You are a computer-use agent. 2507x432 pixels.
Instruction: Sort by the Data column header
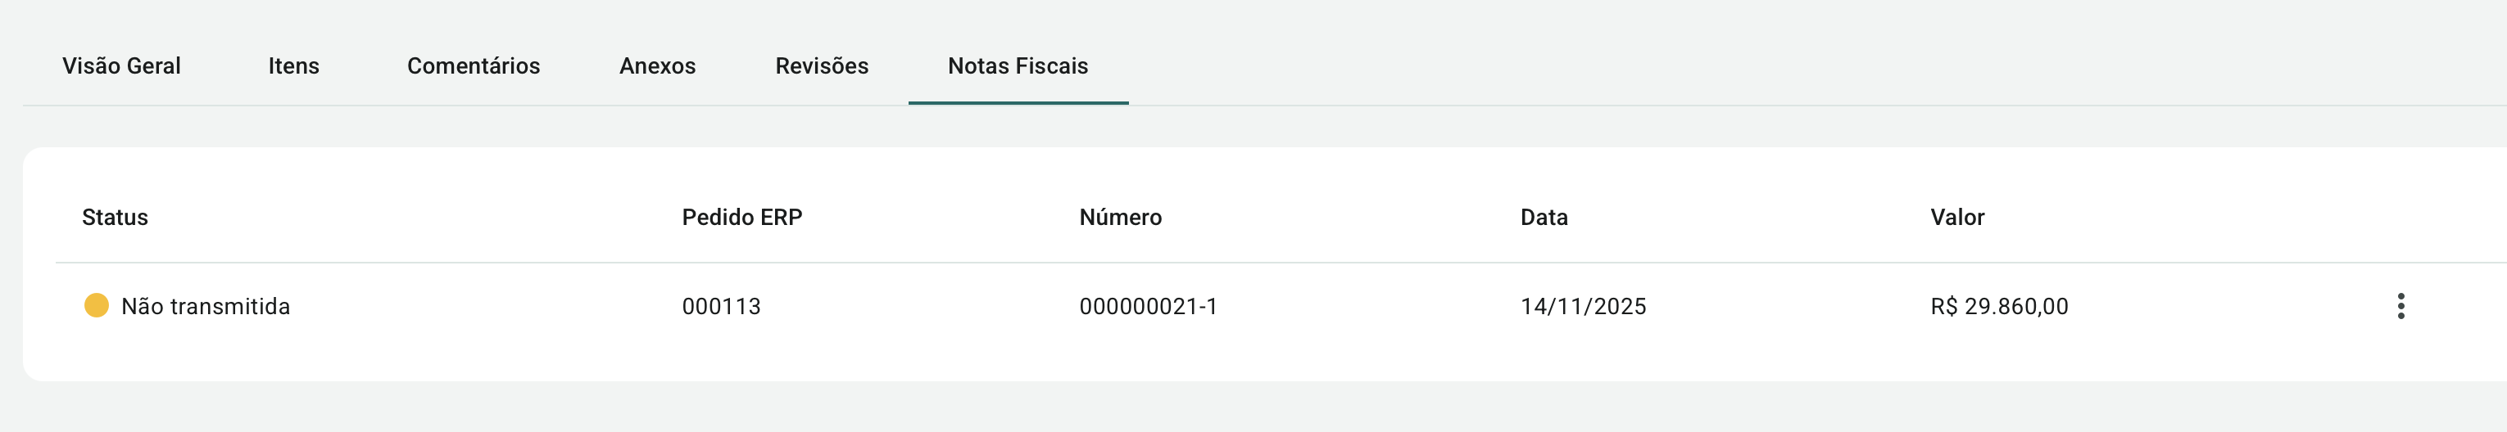click(x=1544, y=217)
